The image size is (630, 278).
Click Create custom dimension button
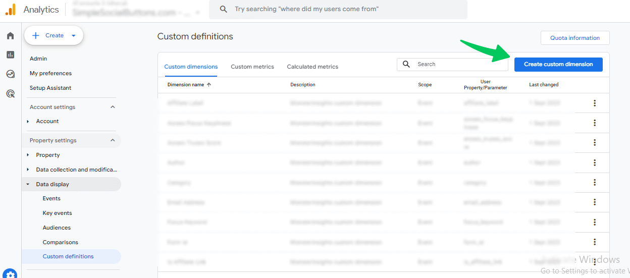point(558,64)
